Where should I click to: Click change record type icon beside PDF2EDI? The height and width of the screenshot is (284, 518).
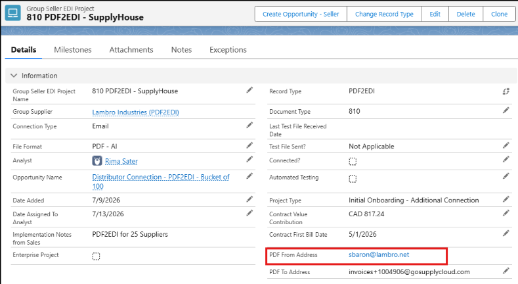click(x=506, y=91)
